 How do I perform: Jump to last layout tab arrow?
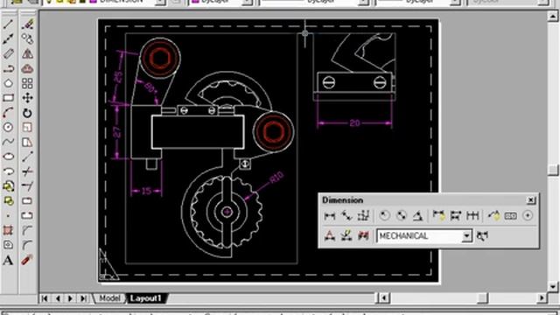[83, 298]
